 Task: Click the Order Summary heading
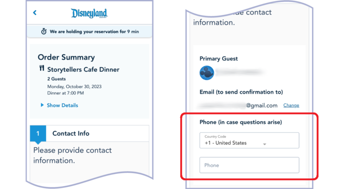66,57
